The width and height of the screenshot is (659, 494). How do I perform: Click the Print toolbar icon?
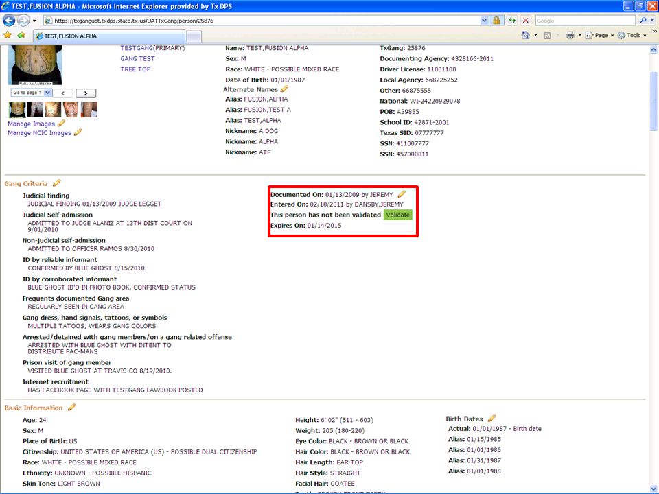pos(570,35)
